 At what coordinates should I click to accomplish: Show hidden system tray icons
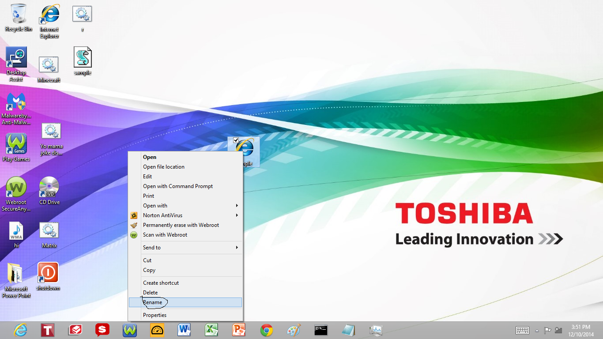point(537,331)
